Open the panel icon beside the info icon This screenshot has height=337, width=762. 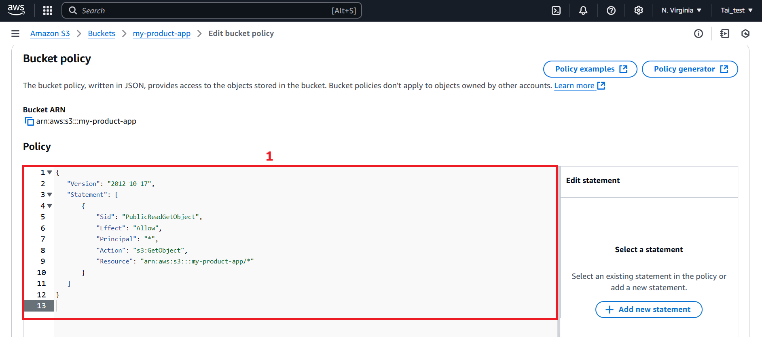tap(724, 34)
